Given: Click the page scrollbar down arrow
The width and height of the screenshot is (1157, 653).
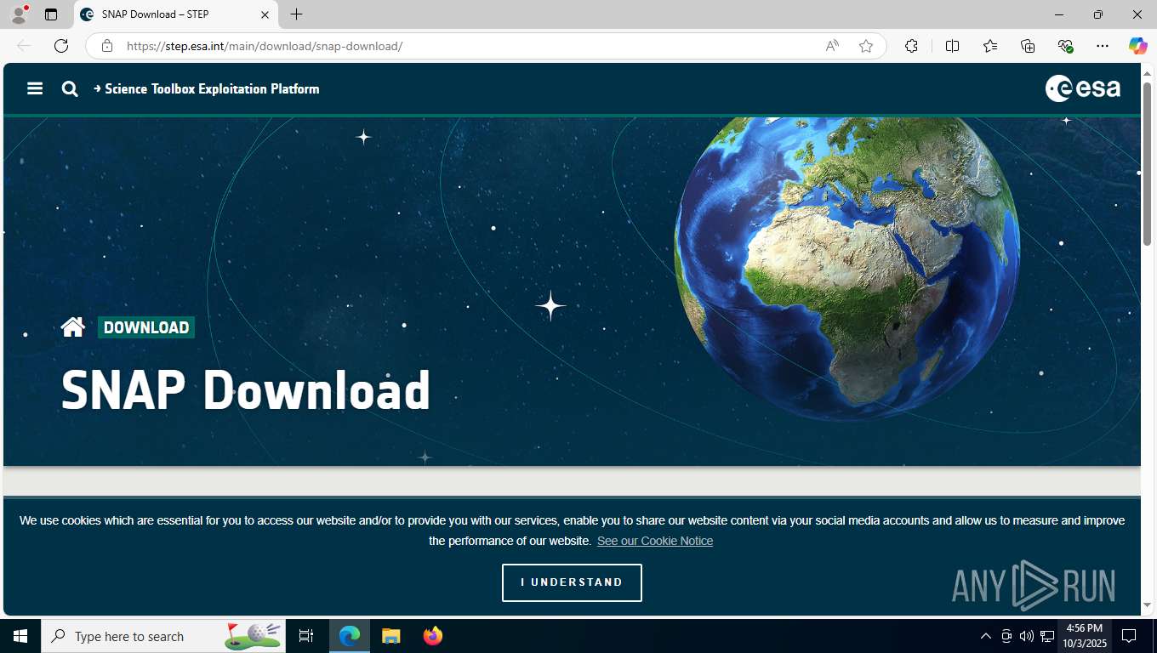Looking at the screenshot, I should pyautogui.click(x=1147, y=605).
